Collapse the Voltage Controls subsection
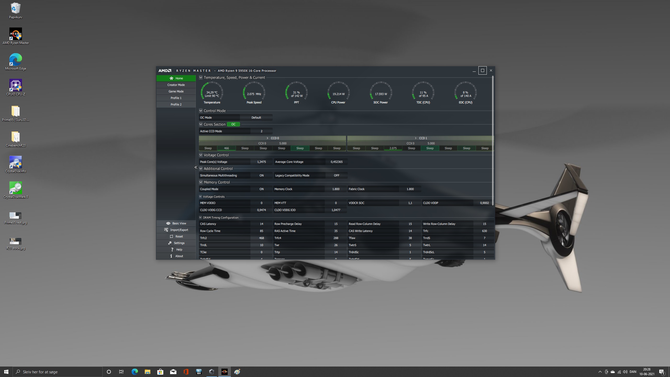 coord(200,197)
